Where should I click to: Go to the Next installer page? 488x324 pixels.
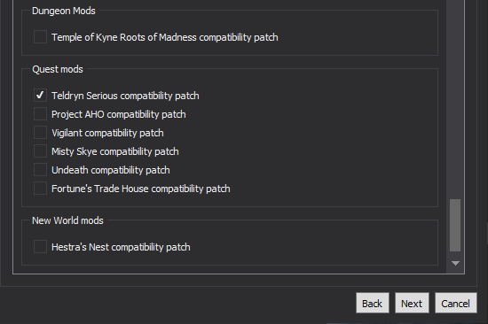[x=412, y=303]
